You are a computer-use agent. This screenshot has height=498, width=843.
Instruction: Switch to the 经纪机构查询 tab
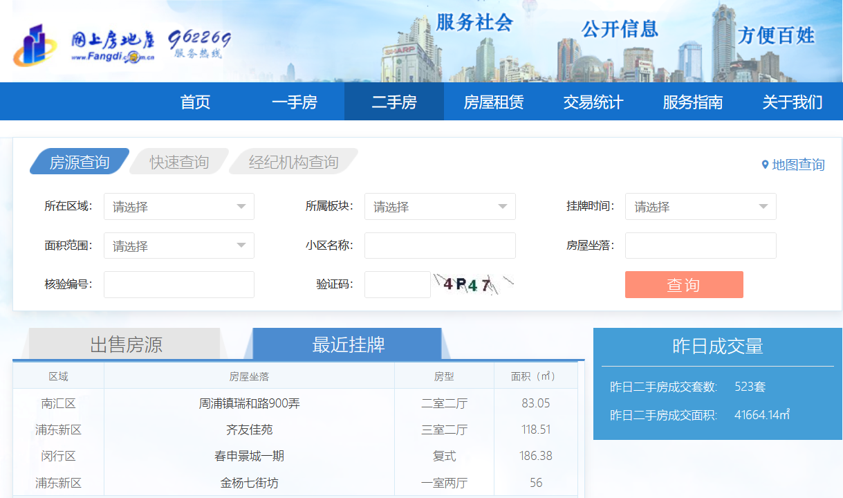pyautogui.click(x=293, y=163)
